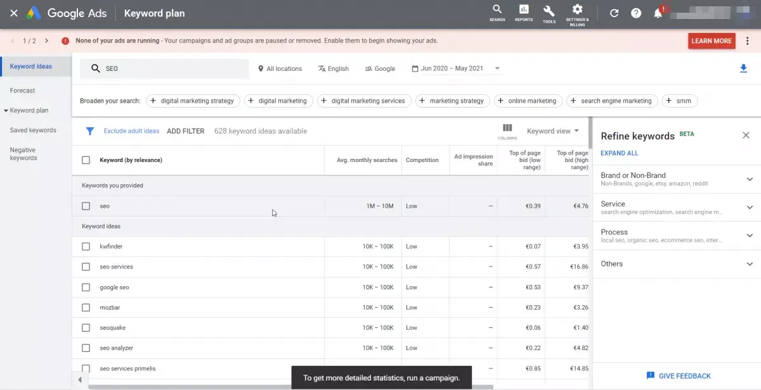Check the 'seo services primelis' row

(x=86, y=368)
